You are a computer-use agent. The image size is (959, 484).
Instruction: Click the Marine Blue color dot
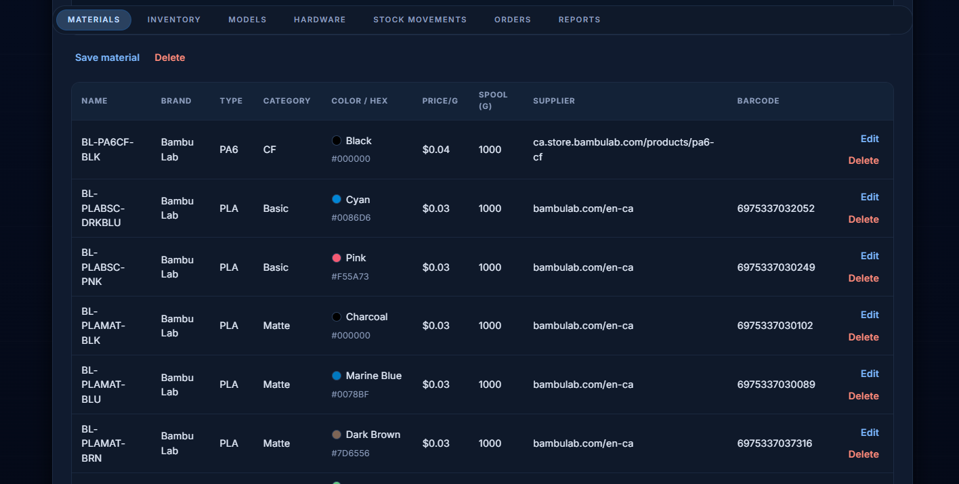coord(337,376)
